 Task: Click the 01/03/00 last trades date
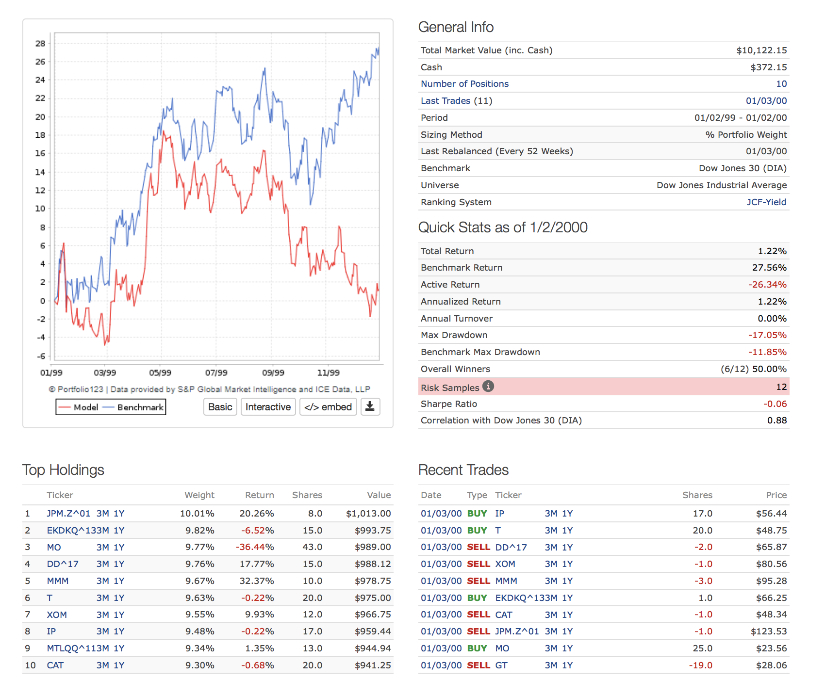click(766, 101)
